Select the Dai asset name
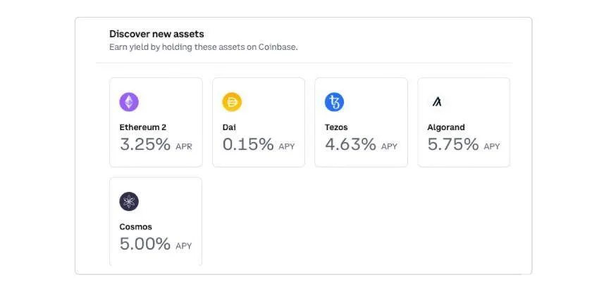Screen dimensions: 611x294 click(x=229, y=127)
